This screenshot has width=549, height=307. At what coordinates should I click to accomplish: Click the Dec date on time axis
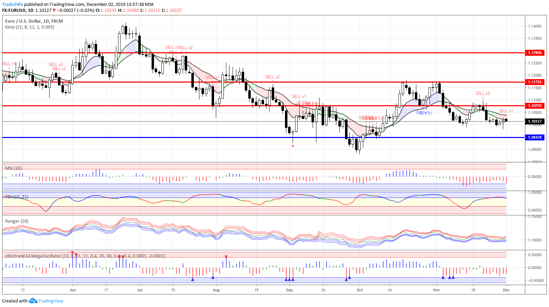[x=506, y=290]
